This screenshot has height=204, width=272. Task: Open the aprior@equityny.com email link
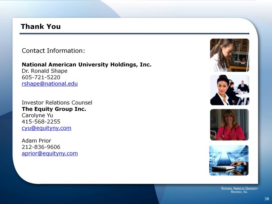coord(49,153)
